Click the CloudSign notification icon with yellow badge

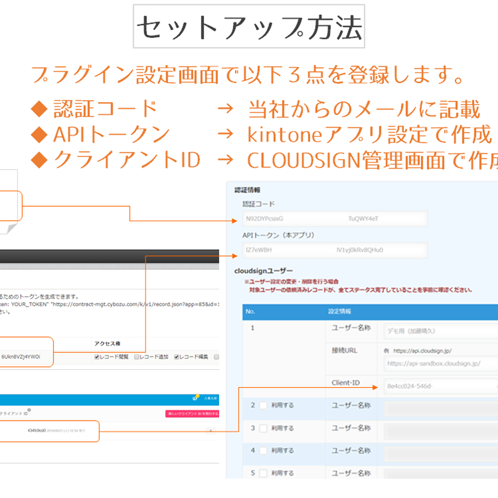[195, 398]
